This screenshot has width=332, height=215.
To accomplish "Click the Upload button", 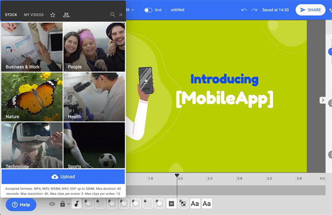I will click(63, 177).
